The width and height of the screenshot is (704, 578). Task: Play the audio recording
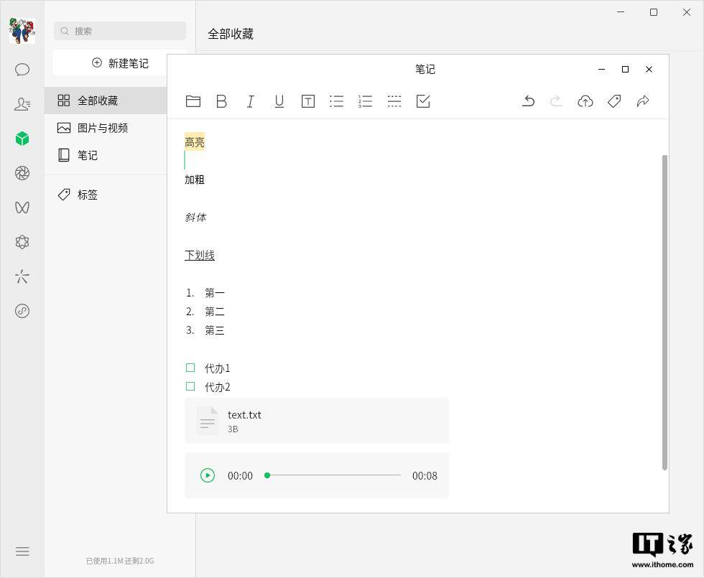(x=208, y=475)
